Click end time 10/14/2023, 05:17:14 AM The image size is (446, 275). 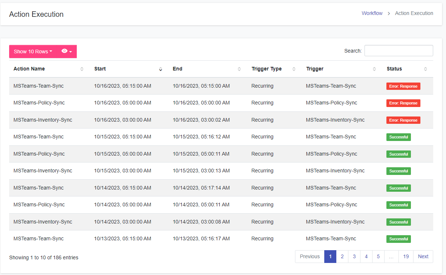(201, 188)
